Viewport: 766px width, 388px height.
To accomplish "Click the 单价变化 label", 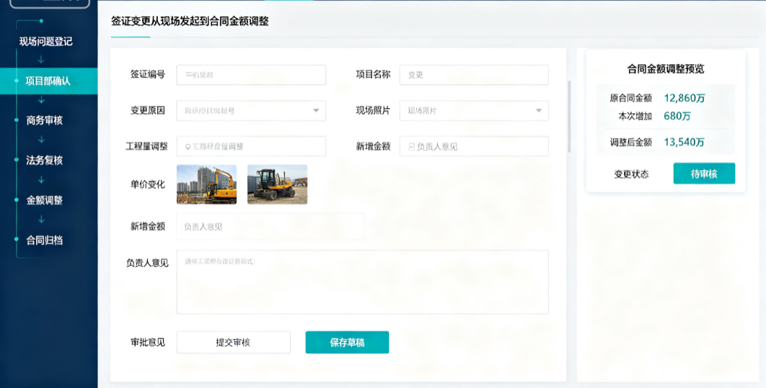I will (148, 185).
